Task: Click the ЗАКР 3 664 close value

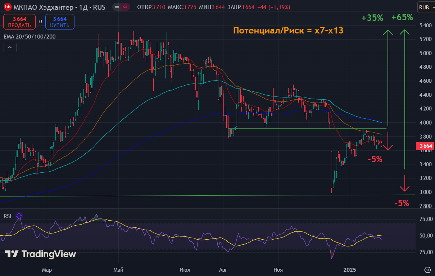Action: [x=241, y=7]
